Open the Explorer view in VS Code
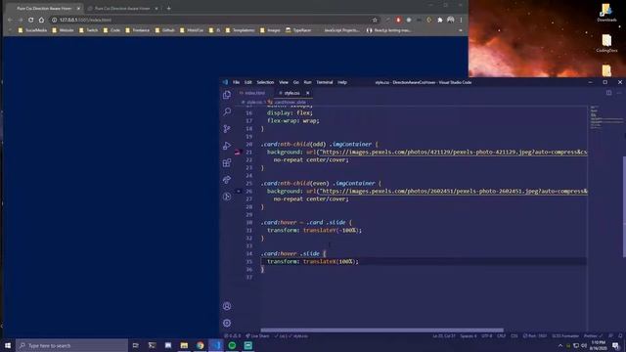626x352 pixels. [x=227, y=95]
